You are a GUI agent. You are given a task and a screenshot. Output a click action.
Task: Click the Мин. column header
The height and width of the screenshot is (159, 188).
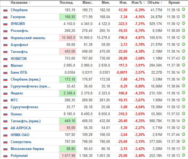tap(106, 2)
